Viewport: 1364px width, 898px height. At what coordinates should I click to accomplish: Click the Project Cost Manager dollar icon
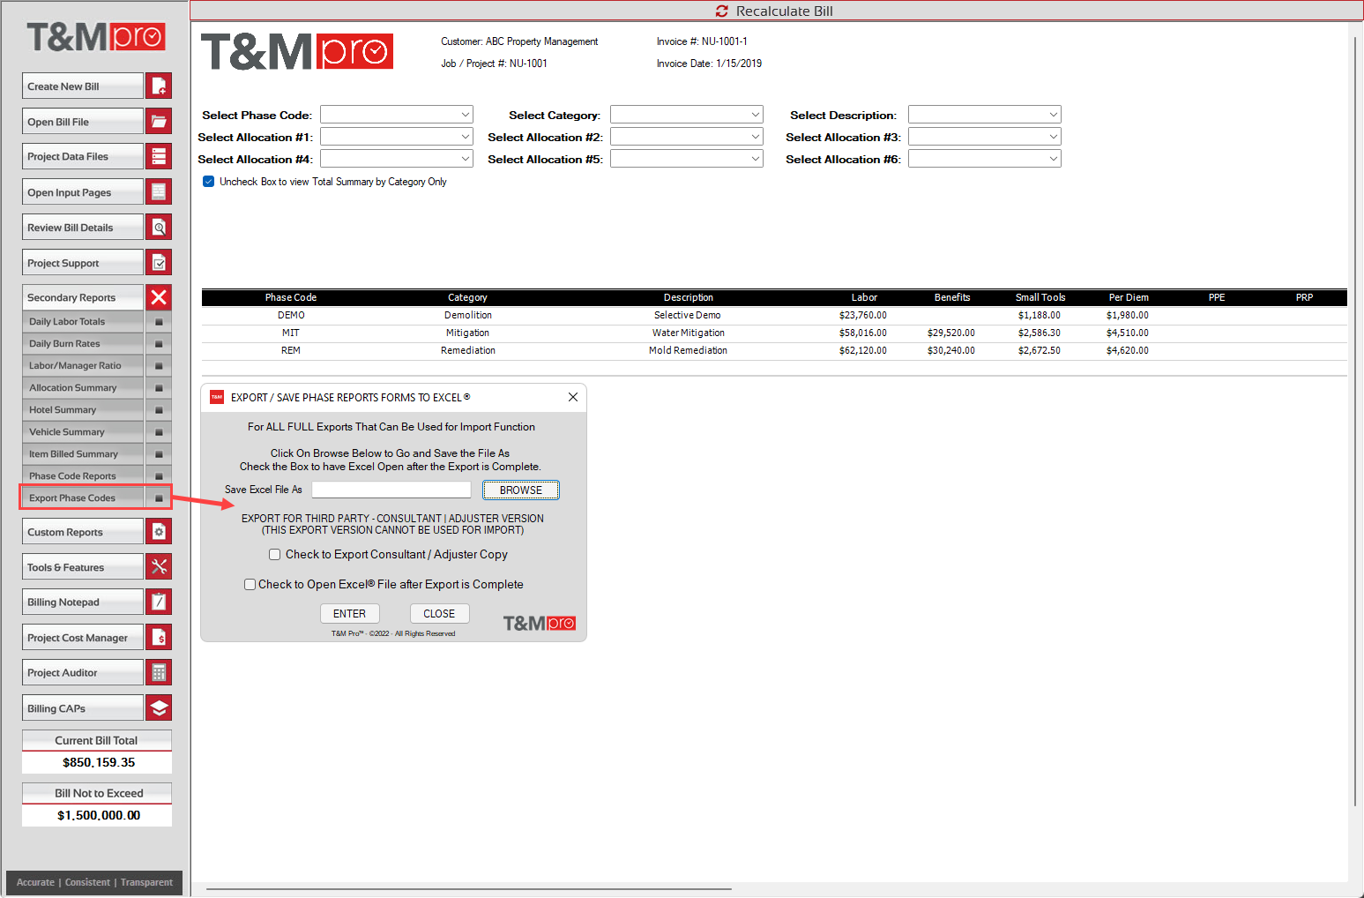tap(159, 637)
